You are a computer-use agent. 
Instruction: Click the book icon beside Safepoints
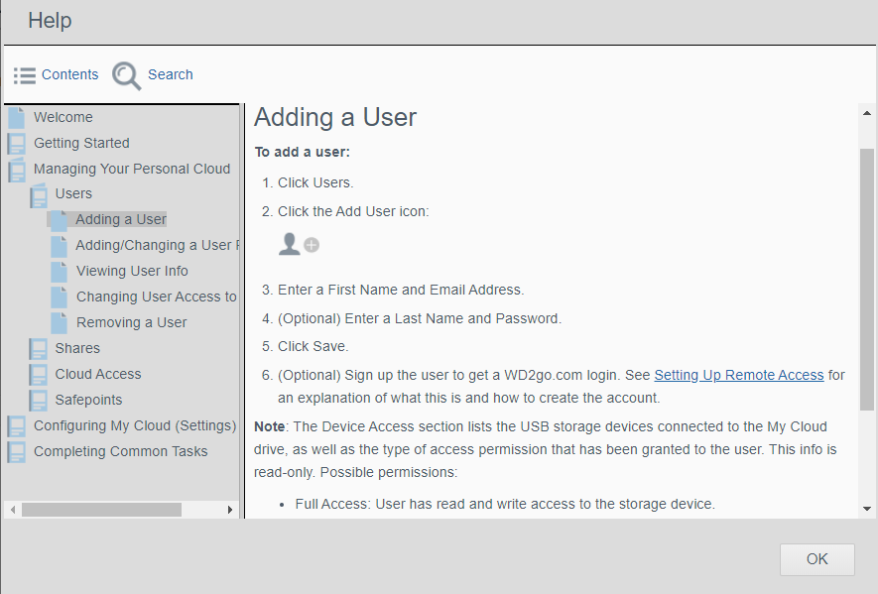point(38,400)
